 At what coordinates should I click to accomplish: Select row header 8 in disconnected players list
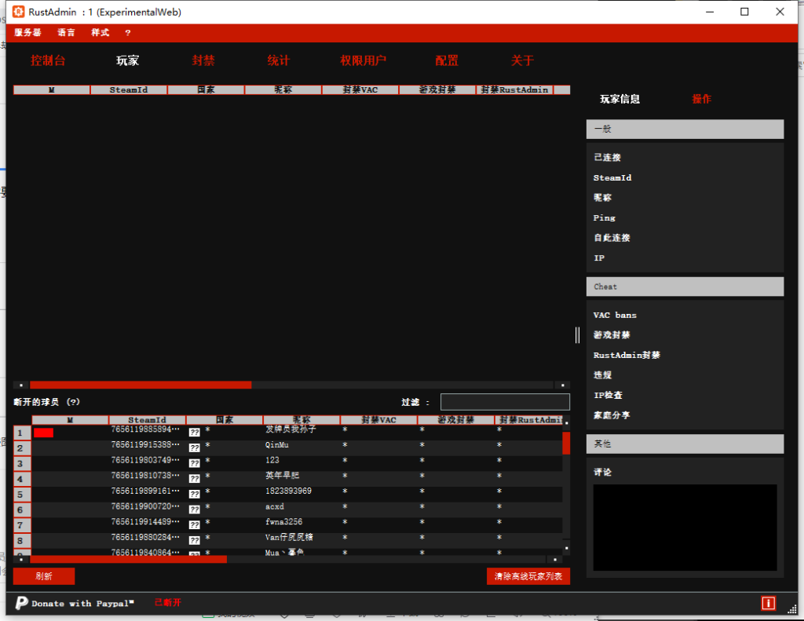(23, 540)
